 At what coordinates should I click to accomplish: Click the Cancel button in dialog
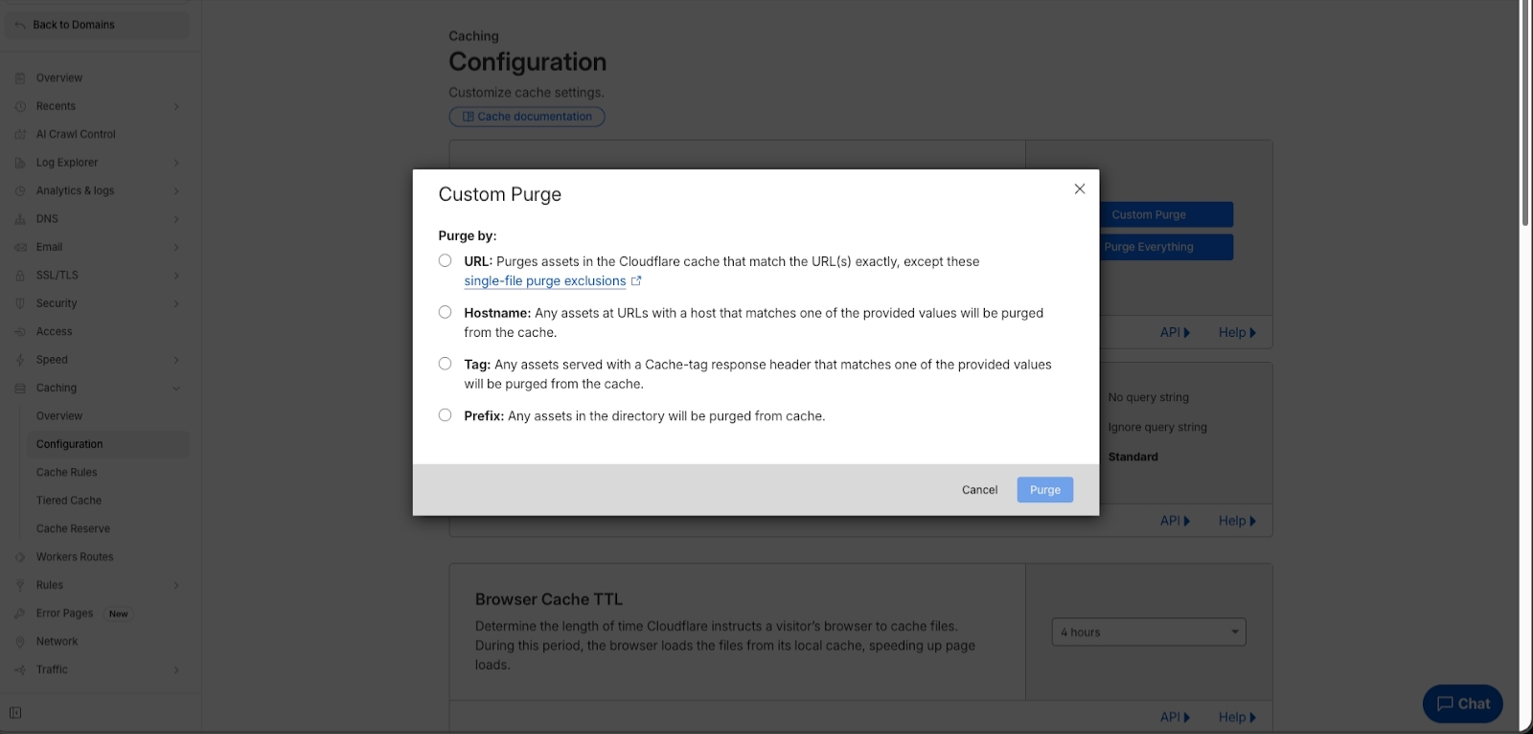[x=979, y=490]
